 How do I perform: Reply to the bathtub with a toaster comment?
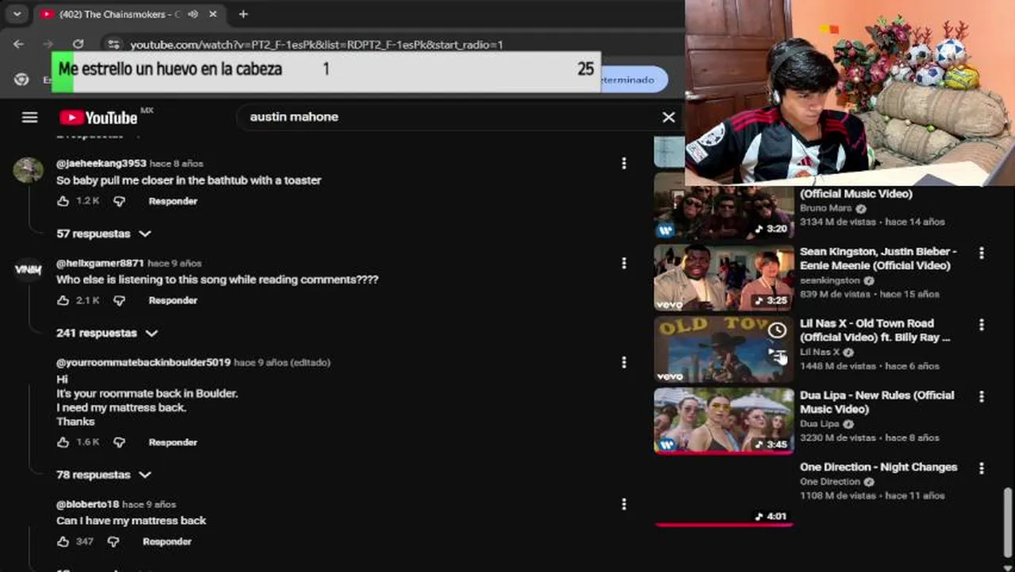click(172, 201)
